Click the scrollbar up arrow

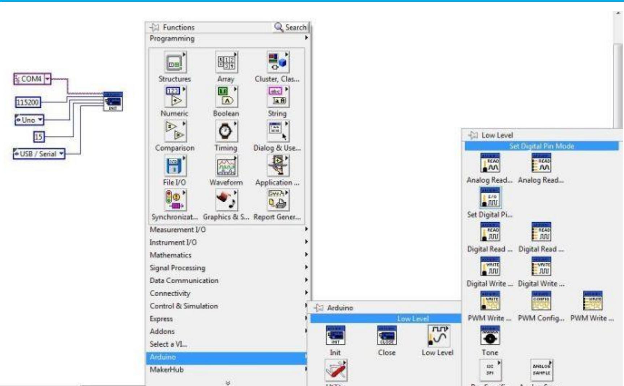pos(618,13)
